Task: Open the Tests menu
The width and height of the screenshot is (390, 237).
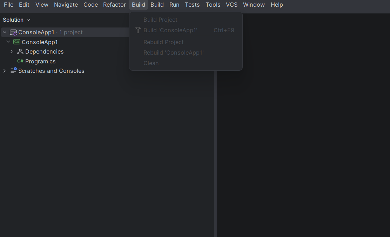Action: (x=192, y=5)
